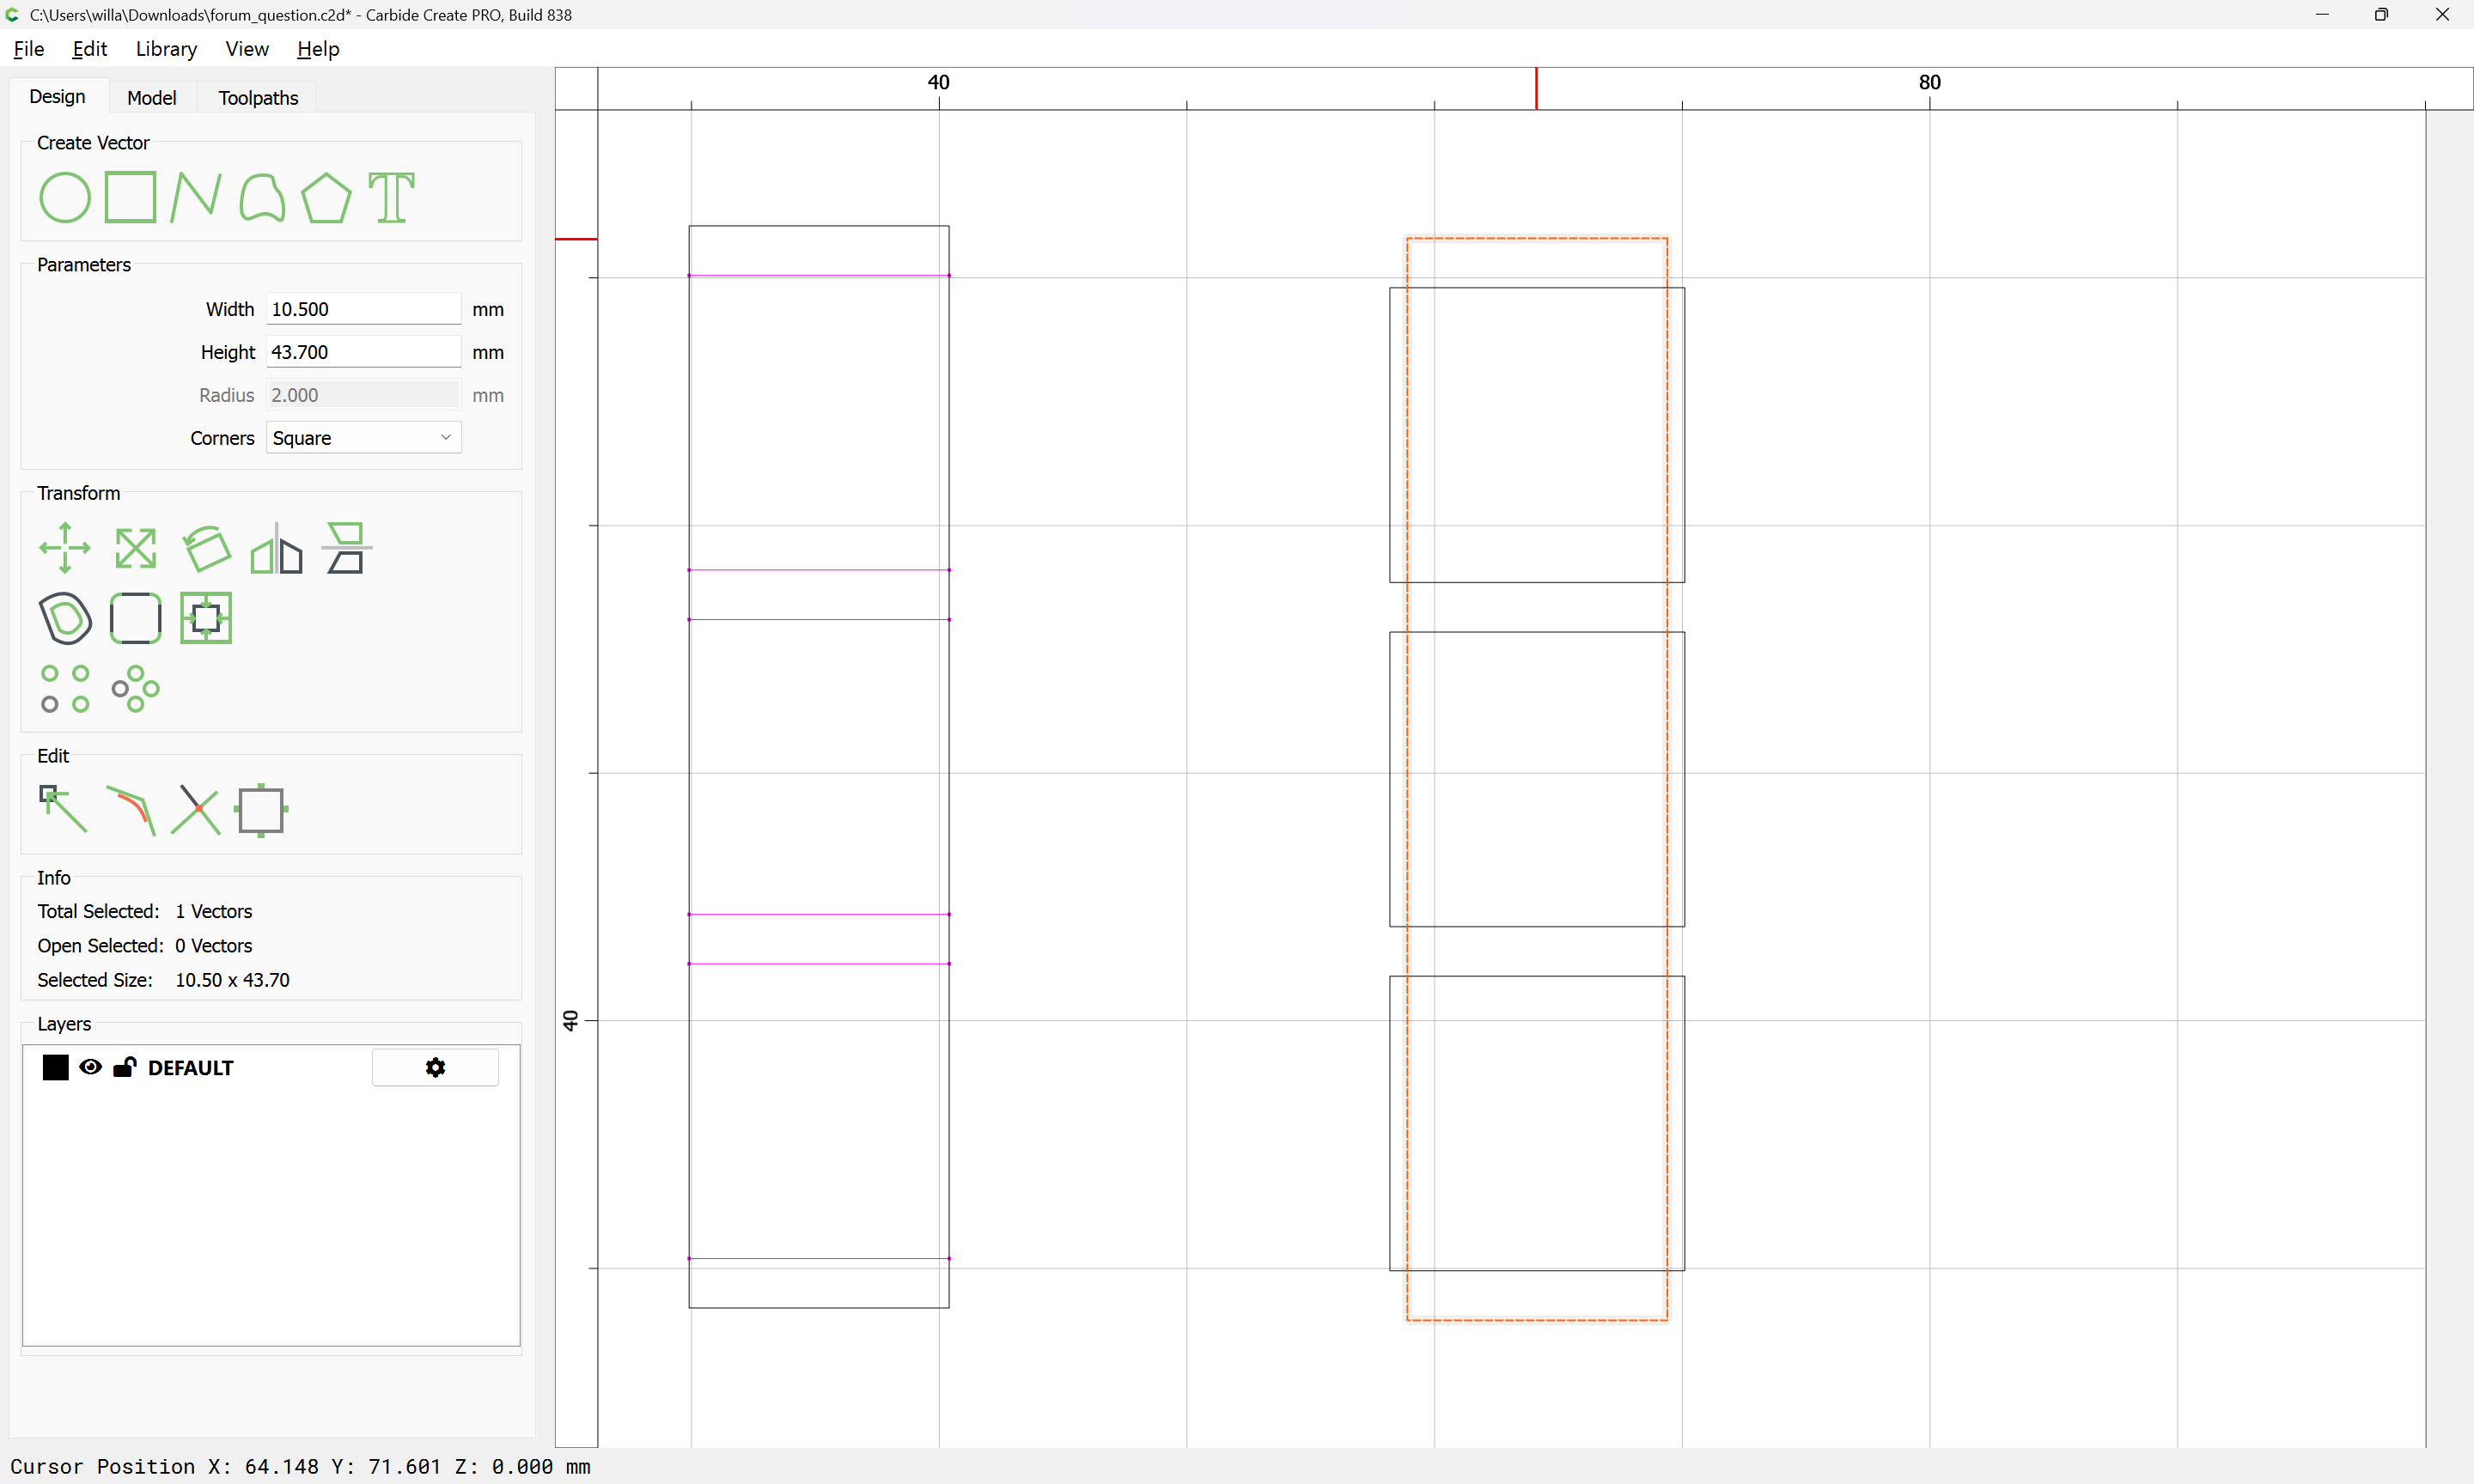This screenshot has height=1484, width=2474.
Task: Open the View menu
Action: (x=246, y=49)
